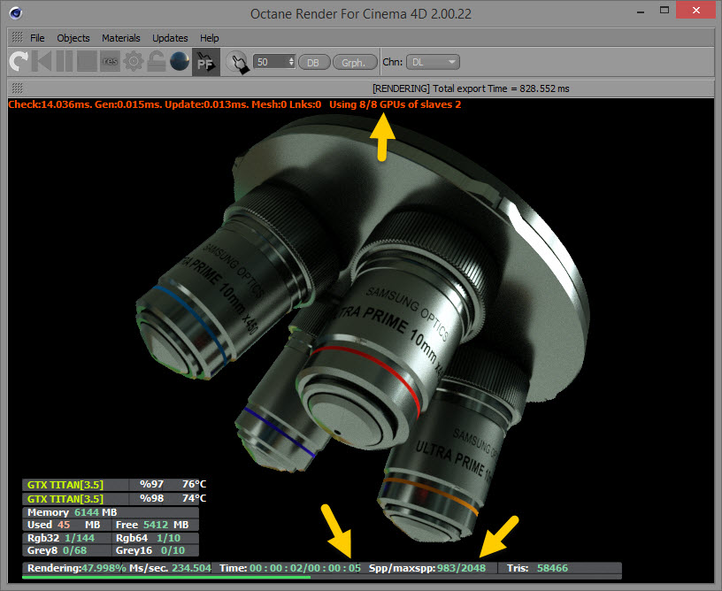
Task: Open the Chn channel dropdown DL
Action: [x=433, y=62]
